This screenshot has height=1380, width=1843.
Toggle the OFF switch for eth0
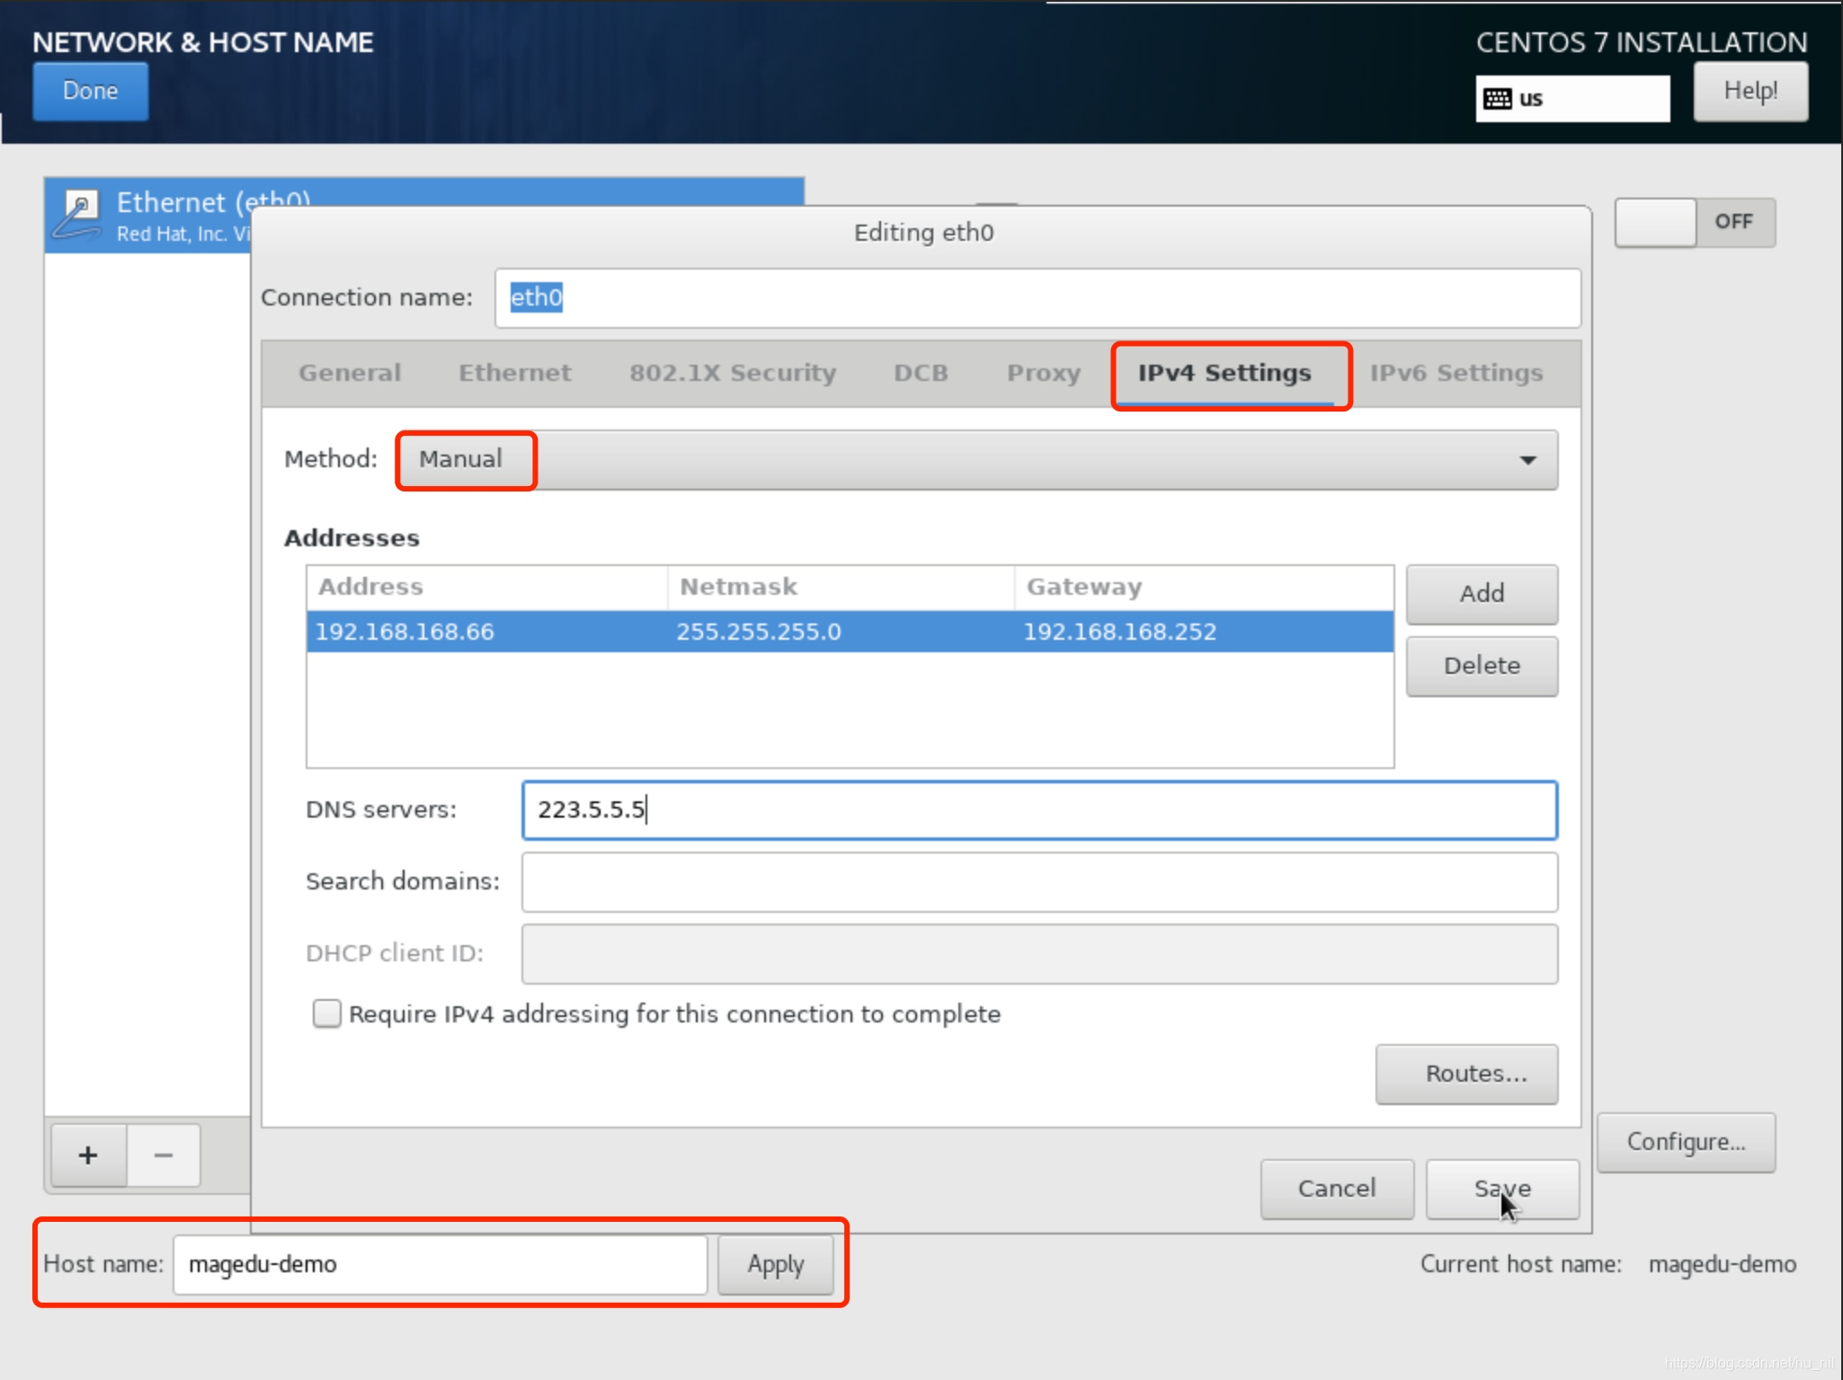click(1703, 222)
